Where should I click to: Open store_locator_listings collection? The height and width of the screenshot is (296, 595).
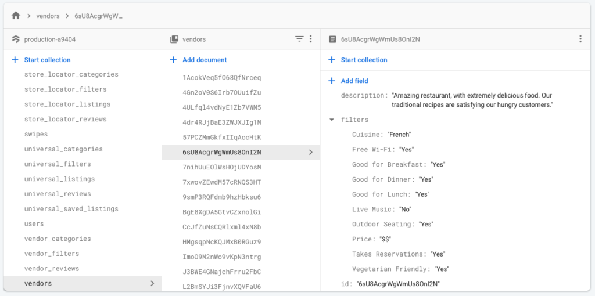click(67, 104)
